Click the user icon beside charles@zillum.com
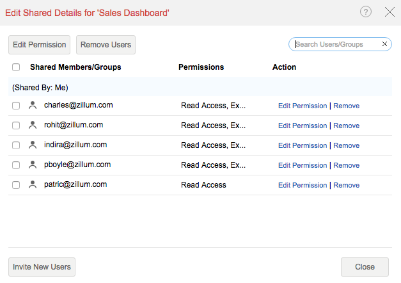The height and width of the screenshot is (283, 401). (33, 106)
